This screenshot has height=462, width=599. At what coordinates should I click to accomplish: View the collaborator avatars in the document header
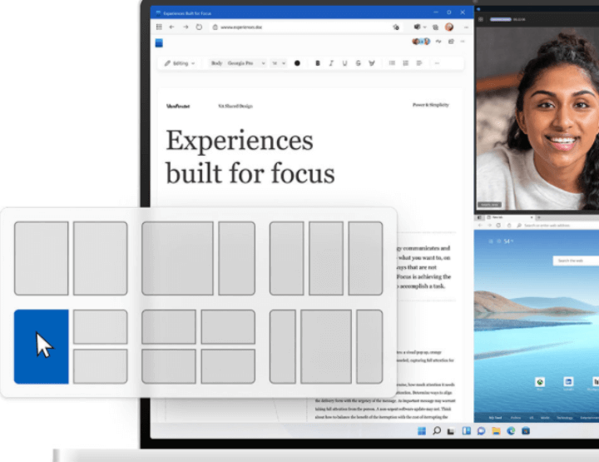[x=421, y=42]
